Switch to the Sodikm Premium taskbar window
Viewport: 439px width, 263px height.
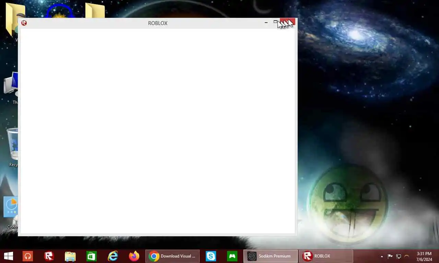point(271,256)
